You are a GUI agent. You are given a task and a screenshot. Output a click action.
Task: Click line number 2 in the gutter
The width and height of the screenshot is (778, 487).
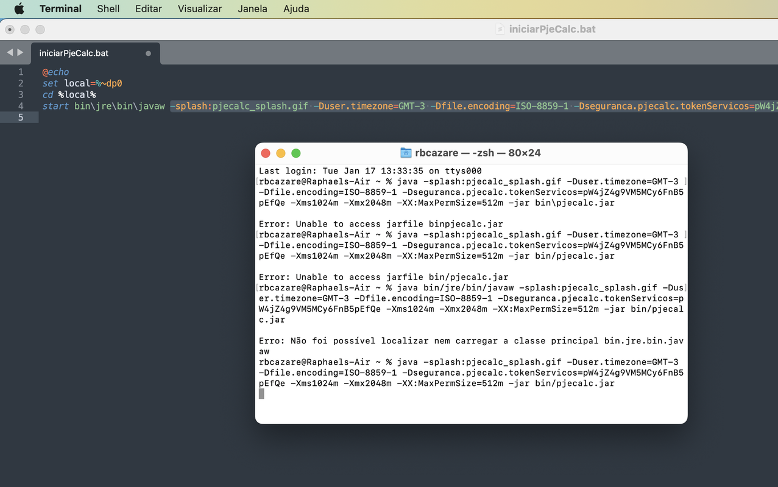[x=21, y=83]
